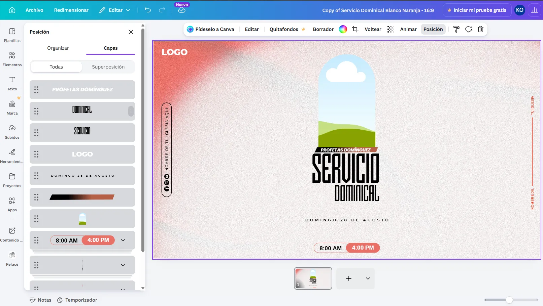Screen dimensions: 543x306
Task: Grab drag handle of SERVICIO layer
Action: click(x=36, y=133)
